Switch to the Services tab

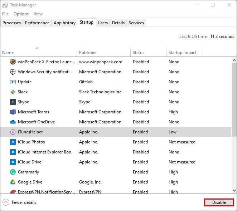tap(136, 23)
